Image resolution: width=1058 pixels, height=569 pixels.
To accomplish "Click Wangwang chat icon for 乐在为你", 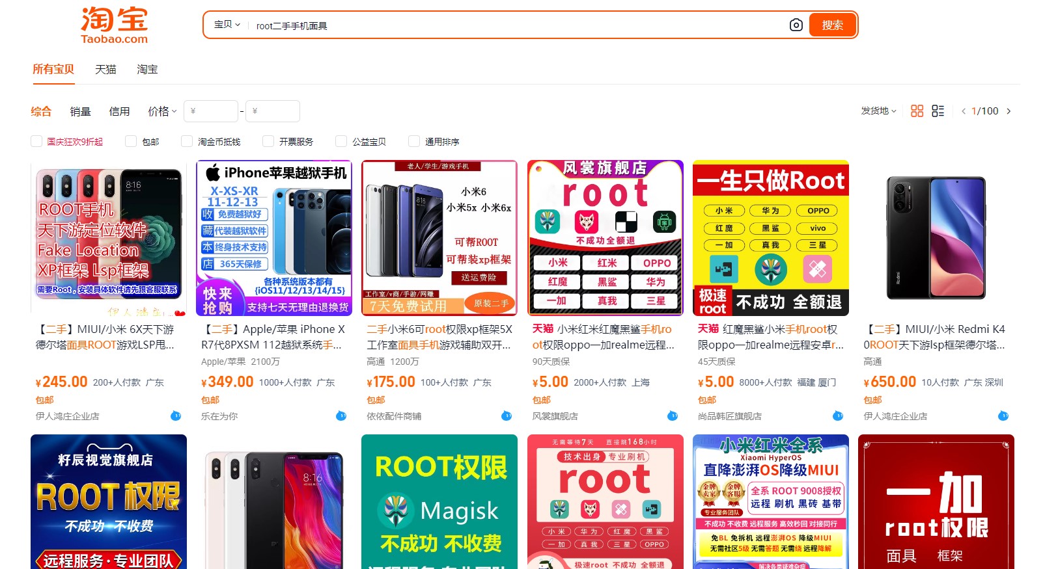I will (341, 416).
